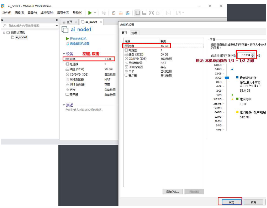
Task: Click the Send Ctrl+Alt+Del toolbar icon
Action: [104, 13]
